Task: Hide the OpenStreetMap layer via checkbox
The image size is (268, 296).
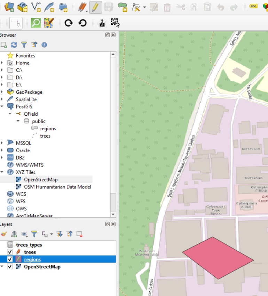Action: coord(10,267)
